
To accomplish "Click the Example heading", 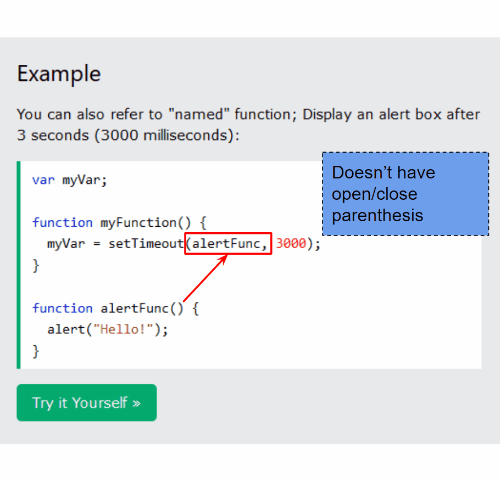I will click(x=58, y=73).
